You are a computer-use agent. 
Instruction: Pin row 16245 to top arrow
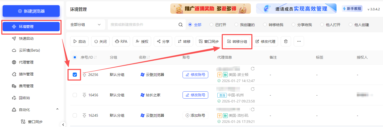(84, 115)
